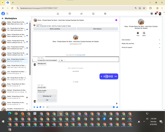Image resolution: width=165 pixels, height=132 pixels.
Task: Open the Marketplace storefront icon in top navigation
Action: pyautogui.click(x=93, y=14)
